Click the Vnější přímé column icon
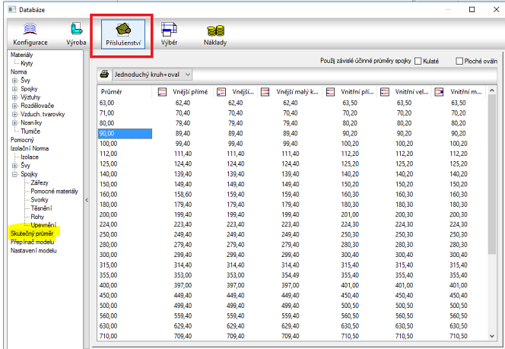Screen dimensions: 505x349 162,92
